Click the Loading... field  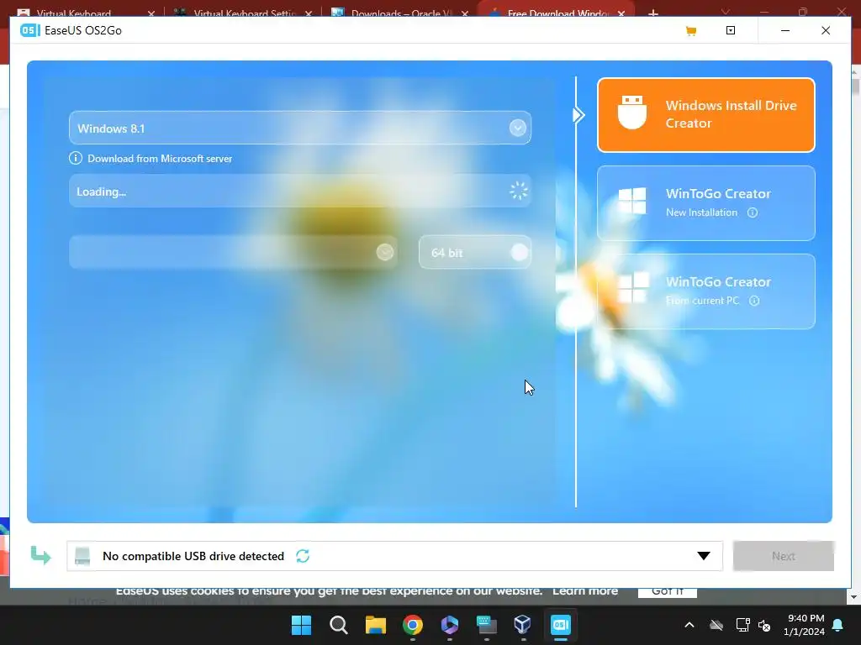300,191
